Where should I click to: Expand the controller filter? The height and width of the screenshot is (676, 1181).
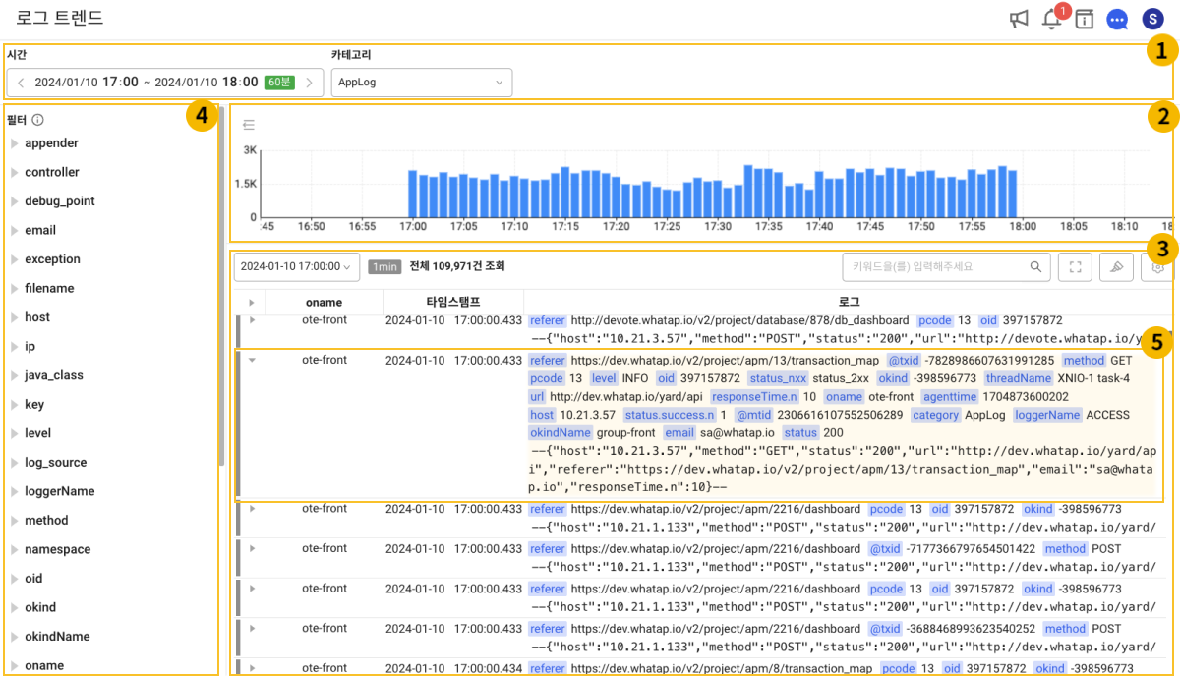pos(15,172)
